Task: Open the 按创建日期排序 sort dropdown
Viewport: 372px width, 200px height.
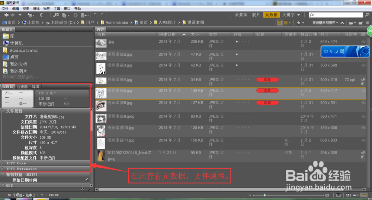Action: 325,23
